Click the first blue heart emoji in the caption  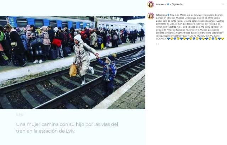coord(168,39)
